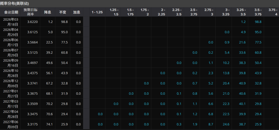279x130 pixels.
Task: Click 降息 value 67.2 for 2026年12月09日
Action: click(x=49, y=83)
